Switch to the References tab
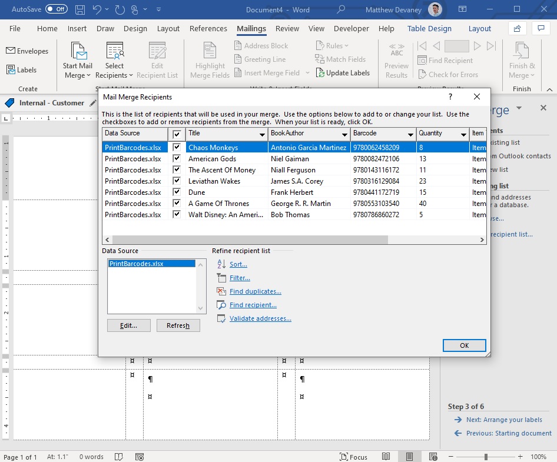This screenshot has width=557, height=462. click(x=208, y=28)
